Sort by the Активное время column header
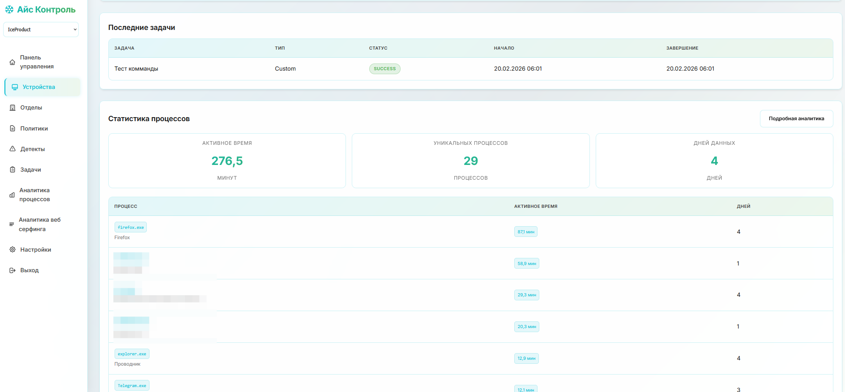845x392 pixels. tap(535, 207)
